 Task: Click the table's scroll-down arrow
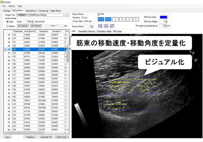tap(68, 130)
